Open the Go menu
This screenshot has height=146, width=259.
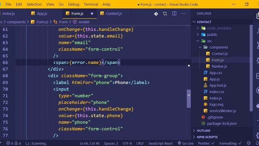point(61,4)
